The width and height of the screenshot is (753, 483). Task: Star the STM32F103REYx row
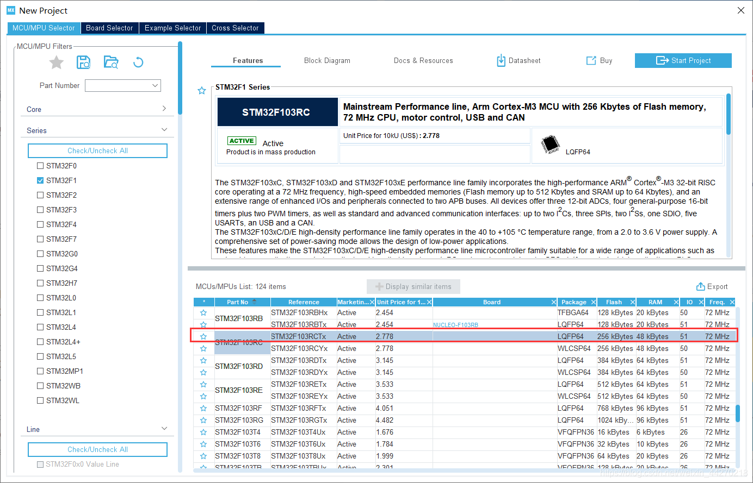[203, 397]
